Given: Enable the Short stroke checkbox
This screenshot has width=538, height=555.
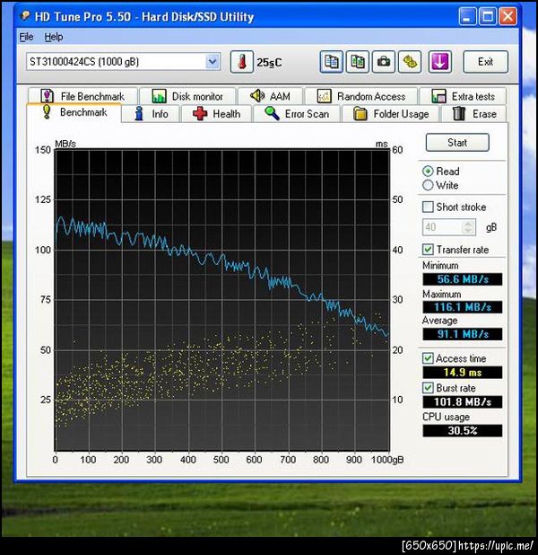Looking at the screenshot, I should (x=428, y=207).
